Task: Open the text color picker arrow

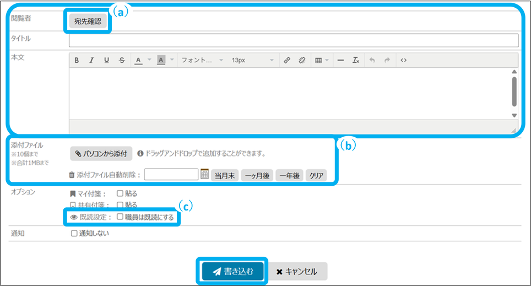Action: pyautogui.click(x=149, y=60)
